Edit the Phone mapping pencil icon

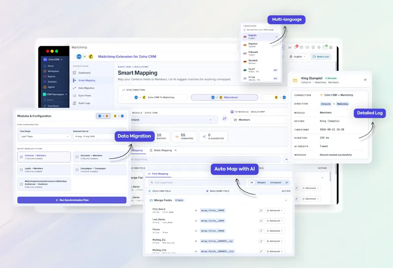pyautogui.click(x=261, y=231)
